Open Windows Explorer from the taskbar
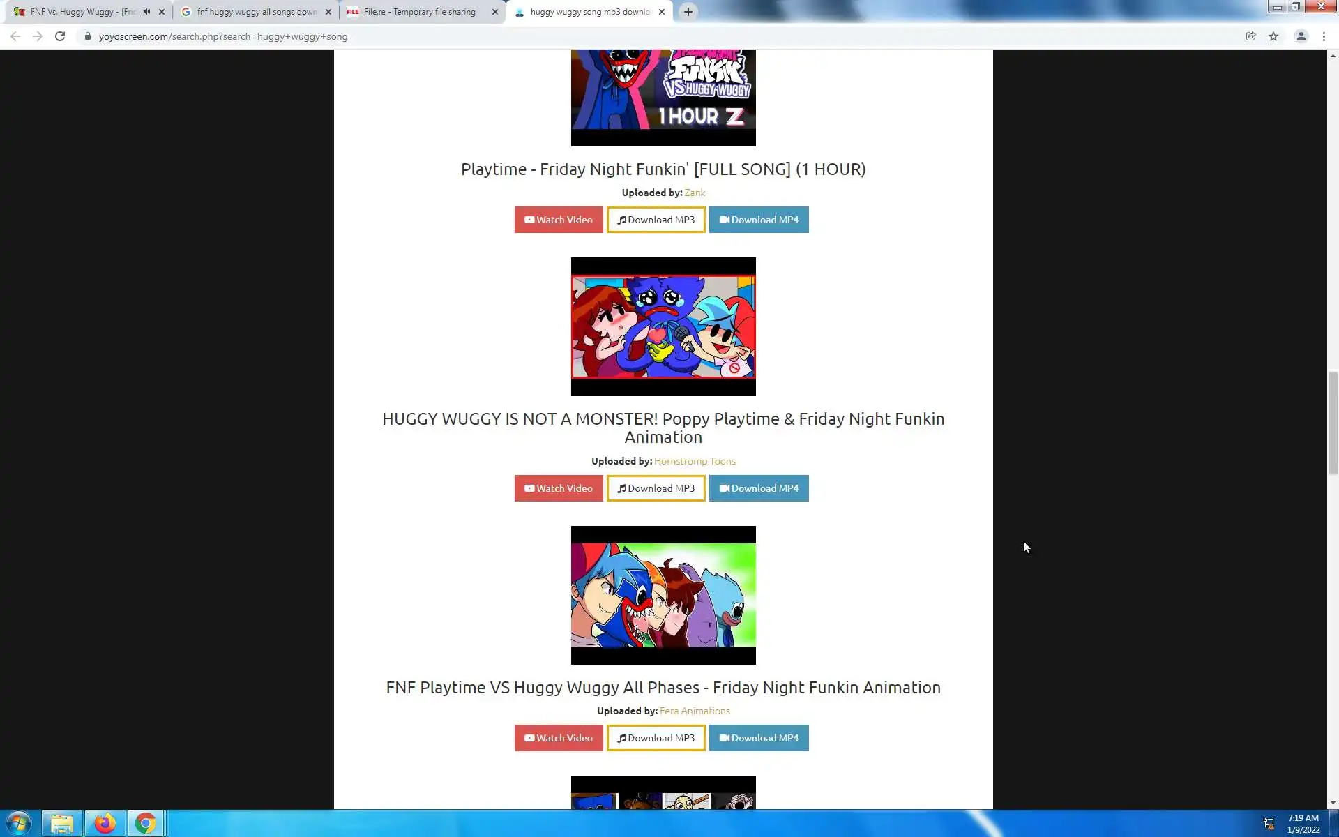The width and height of the screenshot is (1339, 837). click(x=62, y=824)
